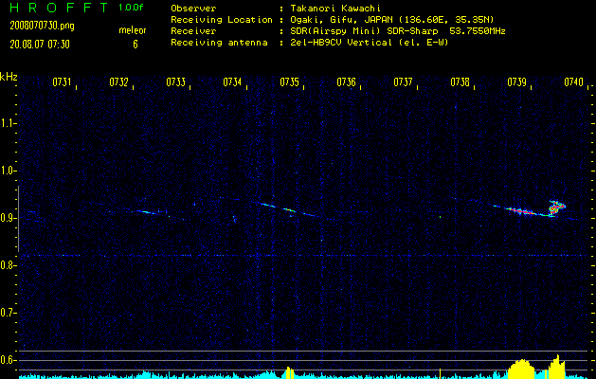Viewport: 596px width, 379px height.
Task: Click the 1.0 kHz frequency label
Action: pyautogui.click(x=8, y=171)
